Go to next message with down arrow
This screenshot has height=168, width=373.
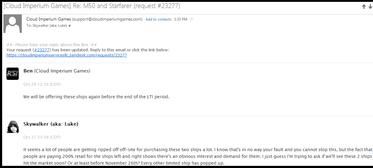point(370,7)
